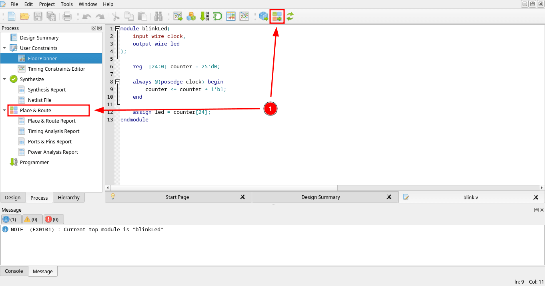The image size is (545, 286).
Task: Select Power Analysis Report item
Action: 53,152
